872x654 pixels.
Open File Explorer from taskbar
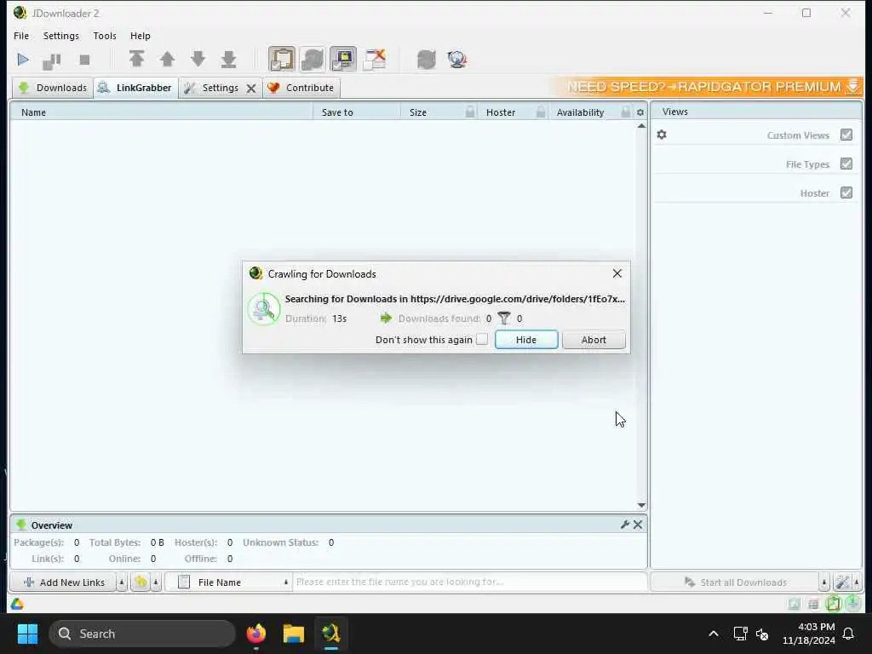point(294,634)
